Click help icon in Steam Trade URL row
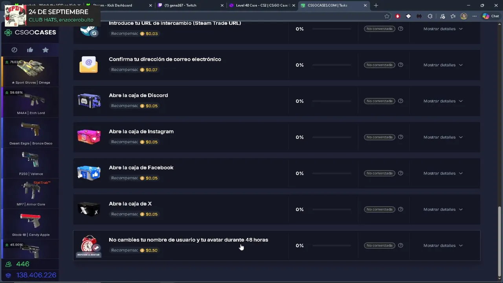503x283 pixels. [x=400, y=29]
